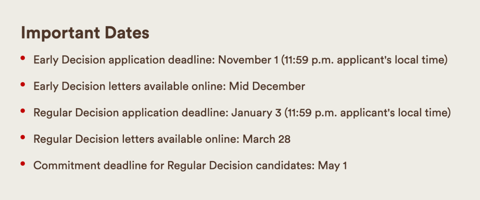Screen dimensions: 480x200
Task: Click the January 3 date text
Action: point(256,113)
